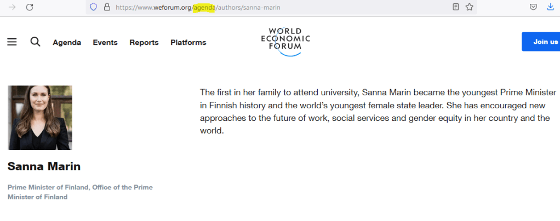The height and width of the screenshot is (221, 560).
Task: Click Sanna Marin's profile photo
Action: click(x=40, y=118)
